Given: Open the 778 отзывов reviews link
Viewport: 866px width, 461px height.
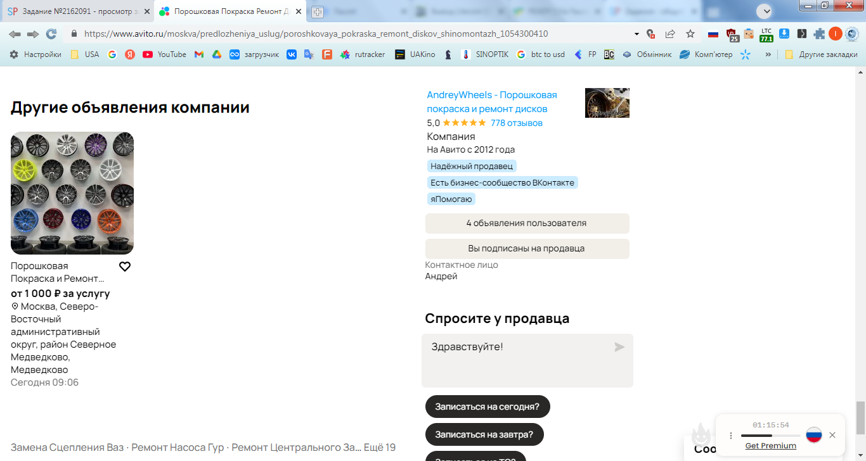Looking at the screenshot, I should 517,123.
